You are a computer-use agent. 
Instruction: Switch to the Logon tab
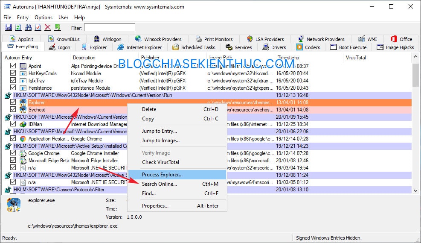click(60, 47)
